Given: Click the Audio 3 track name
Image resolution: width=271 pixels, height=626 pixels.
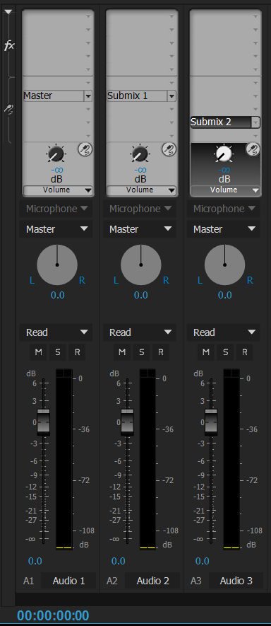Looking at the screenshot, I should (236, 581).
